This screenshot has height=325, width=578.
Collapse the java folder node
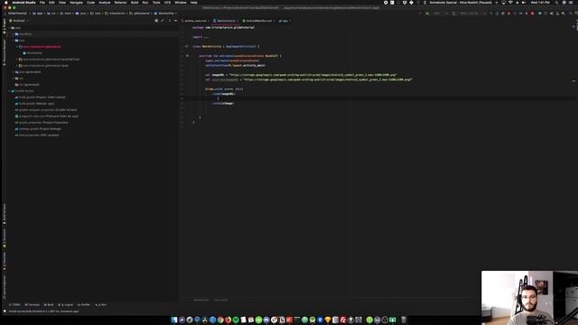pos(14,40)
